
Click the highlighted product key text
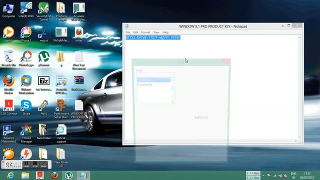[153, 37]
